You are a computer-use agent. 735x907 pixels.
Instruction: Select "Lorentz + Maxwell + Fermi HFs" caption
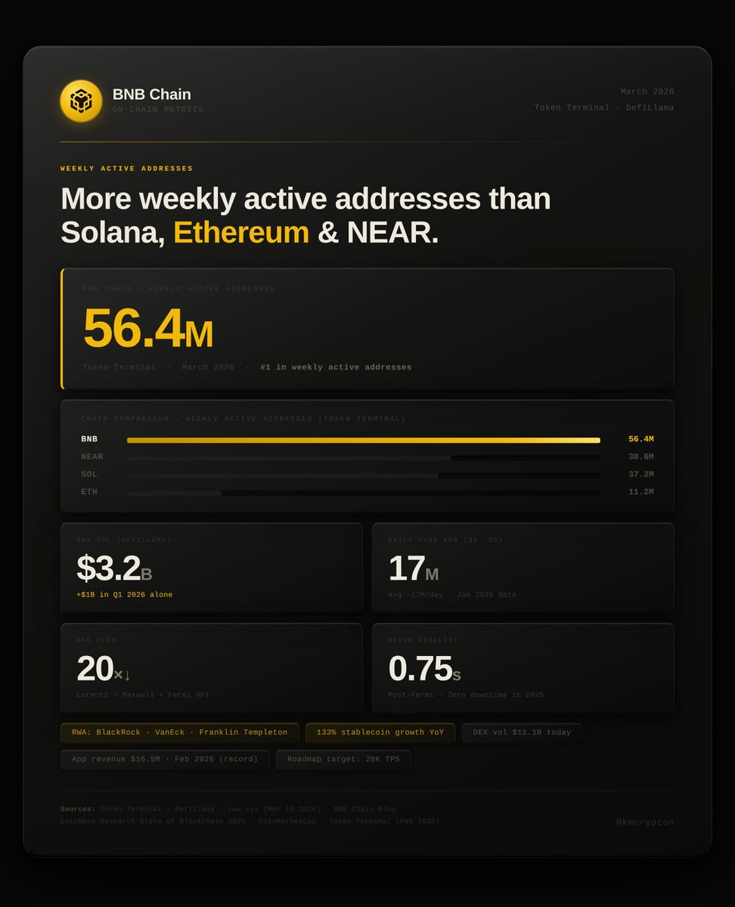click(143, 695)
